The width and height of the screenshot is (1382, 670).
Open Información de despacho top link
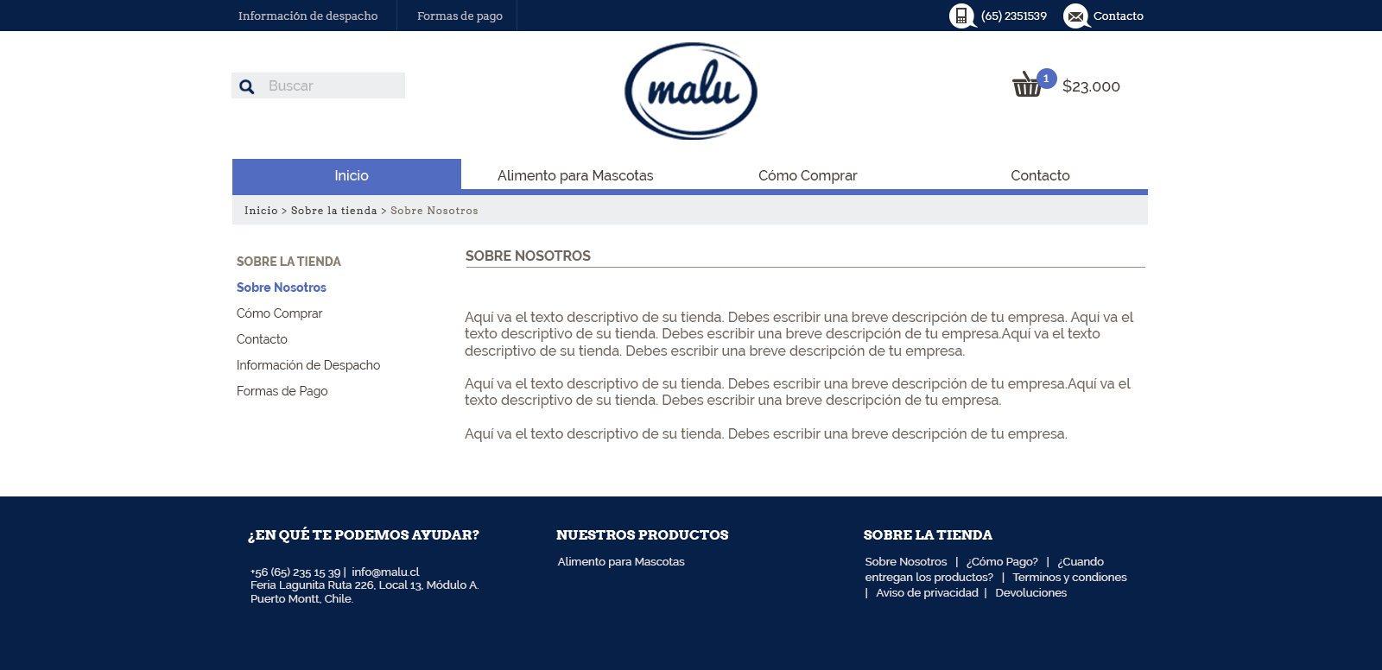point(307,16)
